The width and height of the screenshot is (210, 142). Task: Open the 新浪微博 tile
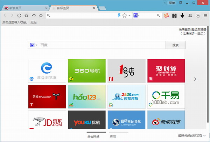(166, 120)
